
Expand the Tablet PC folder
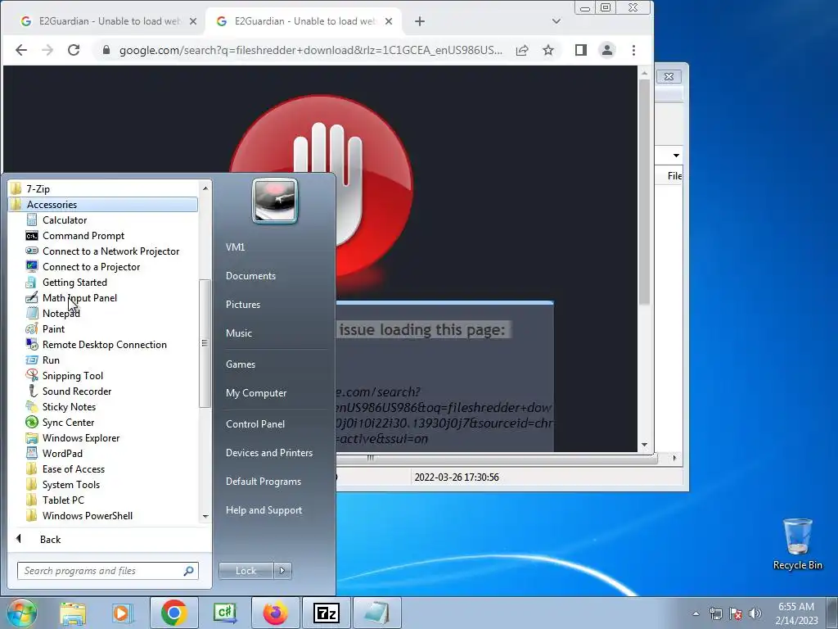pos(63,500)
